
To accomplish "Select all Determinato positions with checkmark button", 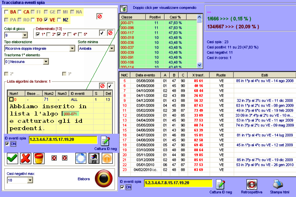I will 102,33.
